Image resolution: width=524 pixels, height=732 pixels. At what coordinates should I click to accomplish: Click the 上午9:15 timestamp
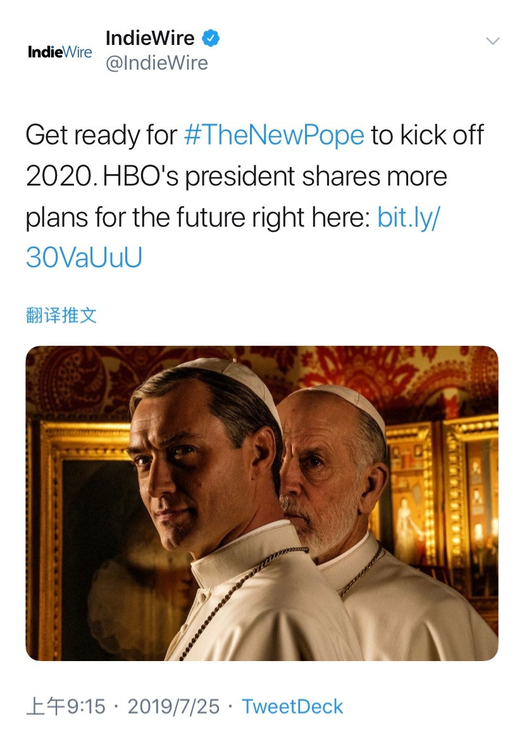tap(65, 706)
